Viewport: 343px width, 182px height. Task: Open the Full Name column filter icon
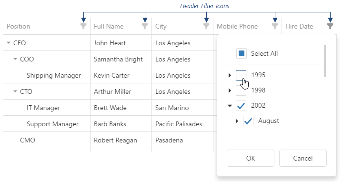(x=145, y=26)
